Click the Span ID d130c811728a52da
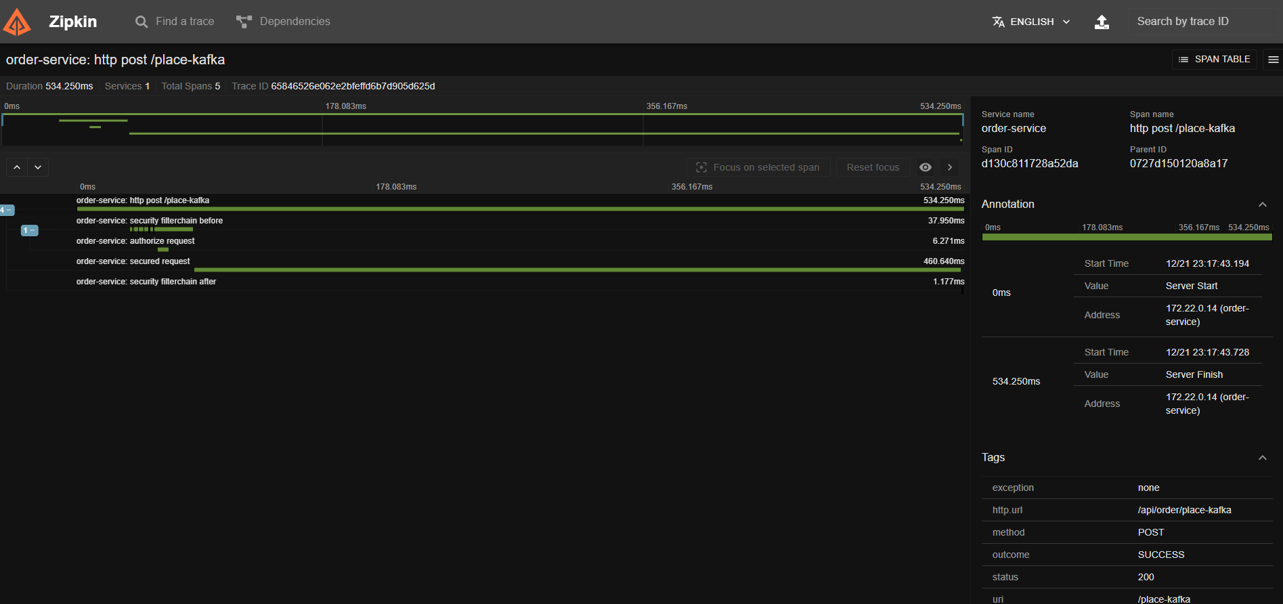Screen dimensions: 1283x604 pyautogui.click(x=1030, y=163)
